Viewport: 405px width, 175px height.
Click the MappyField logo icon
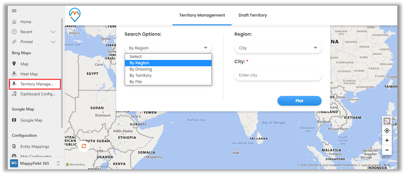pyautogui.click(x=75, y=15)
